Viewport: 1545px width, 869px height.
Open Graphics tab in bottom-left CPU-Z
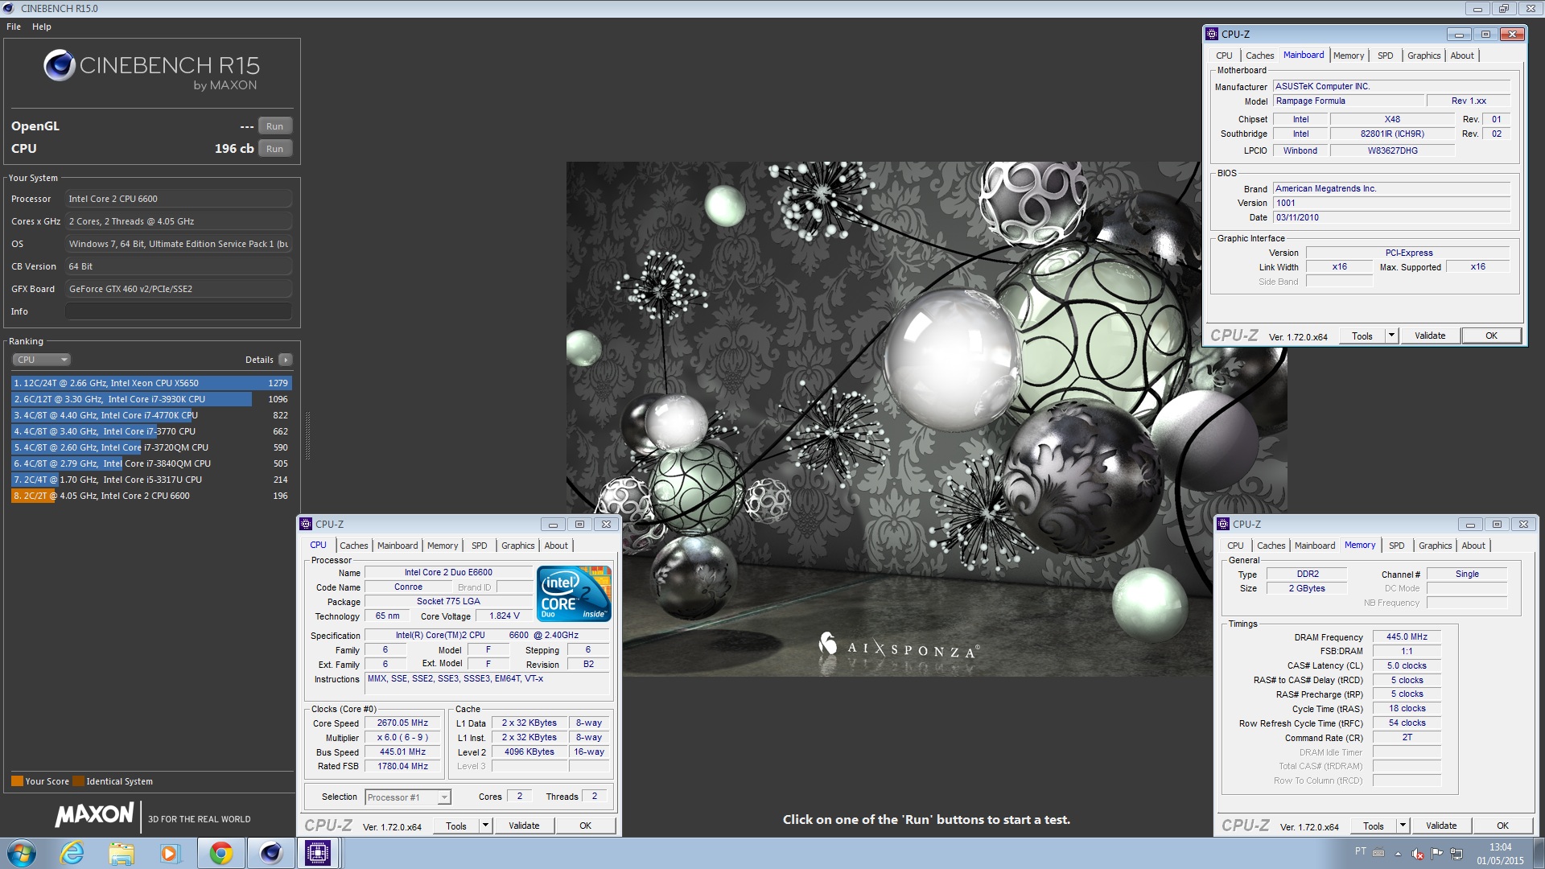pos(518,546)
